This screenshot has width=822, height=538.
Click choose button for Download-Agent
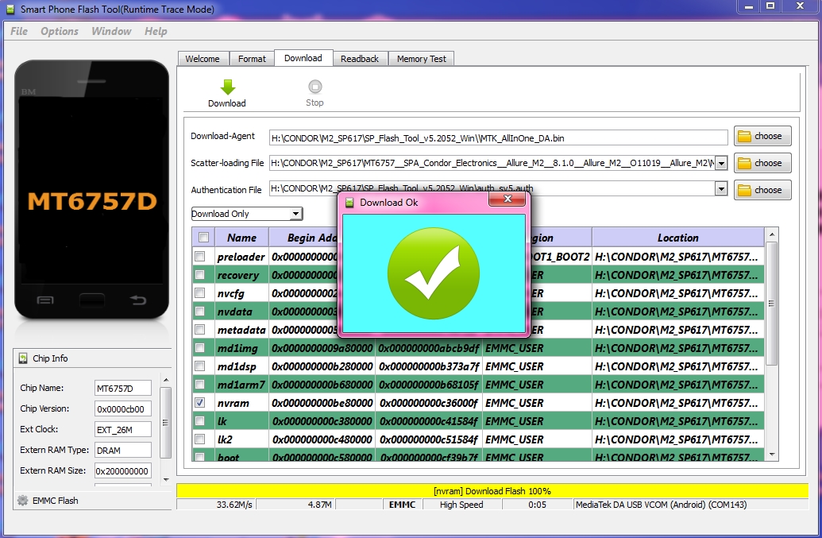762,136
